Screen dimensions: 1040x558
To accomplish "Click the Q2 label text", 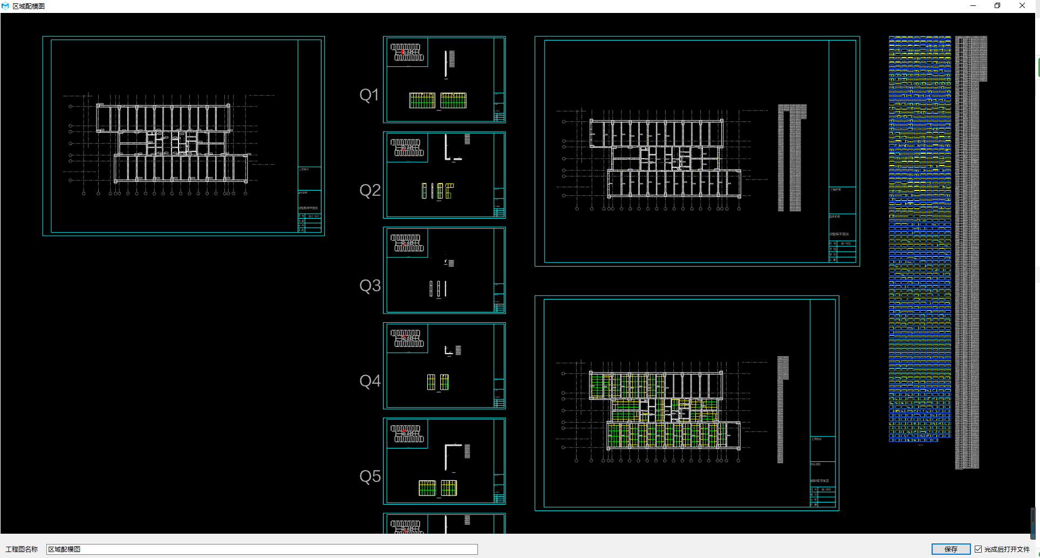I will (370, 190).
